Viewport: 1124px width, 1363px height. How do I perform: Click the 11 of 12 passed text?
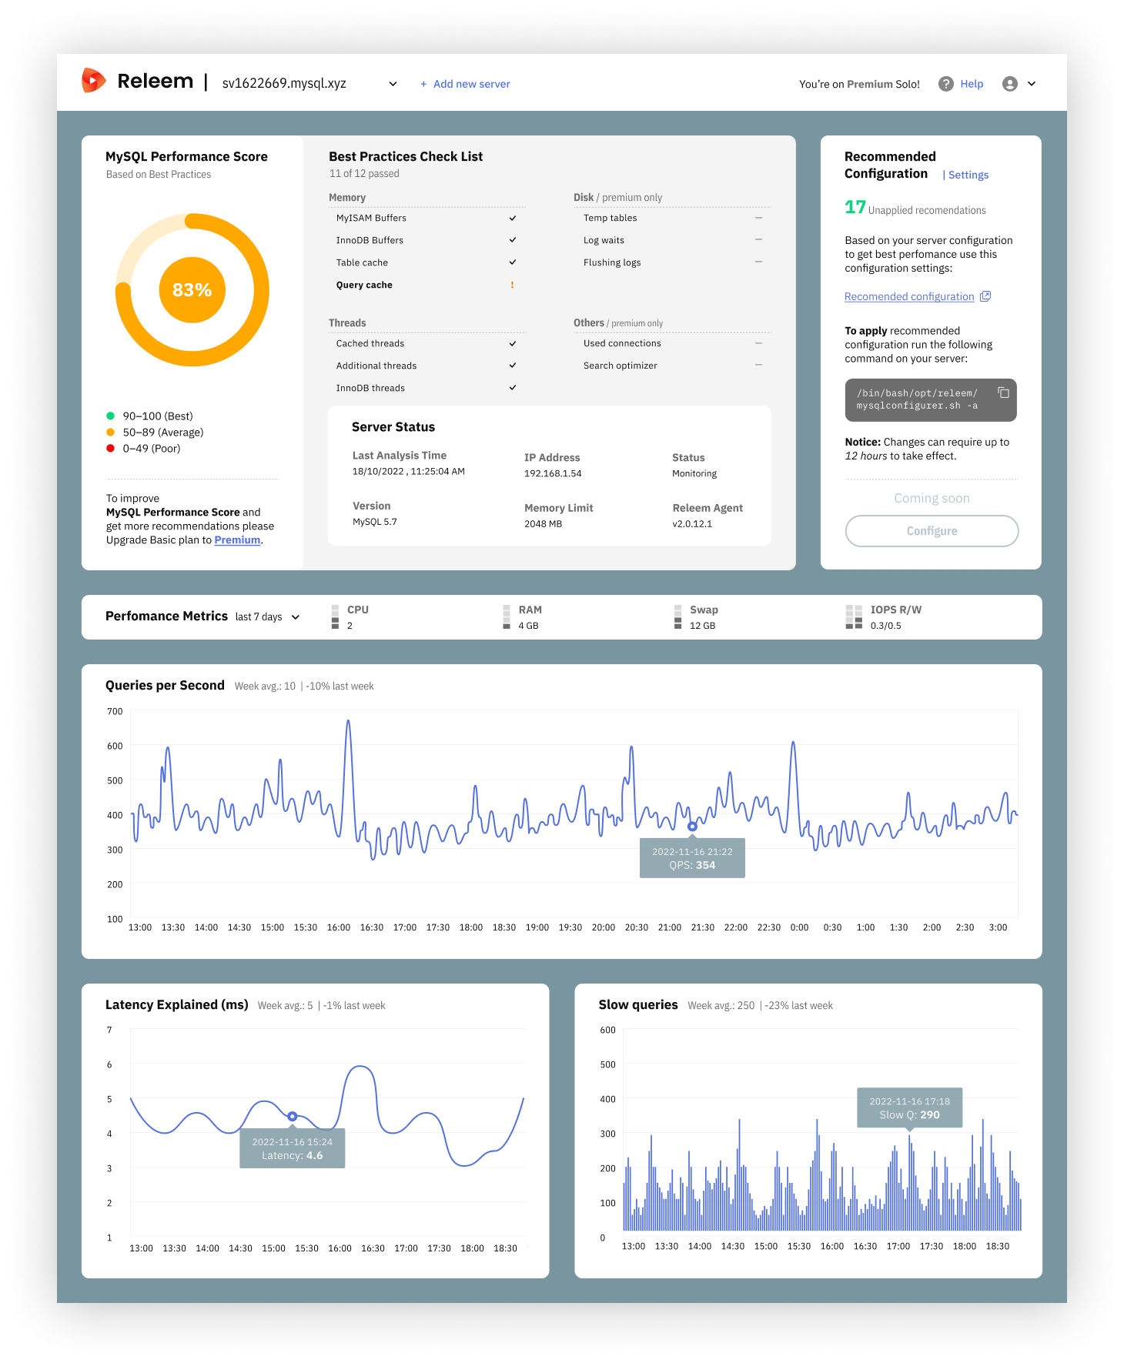coord(364,174)
